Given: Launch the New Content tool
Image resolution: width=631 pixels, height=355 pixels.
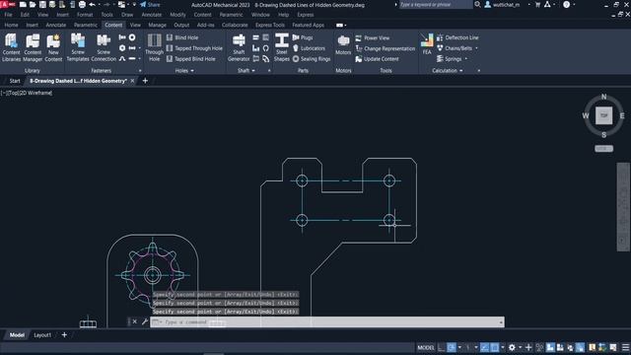Looking at the screenshot, I should click(53, 47).
